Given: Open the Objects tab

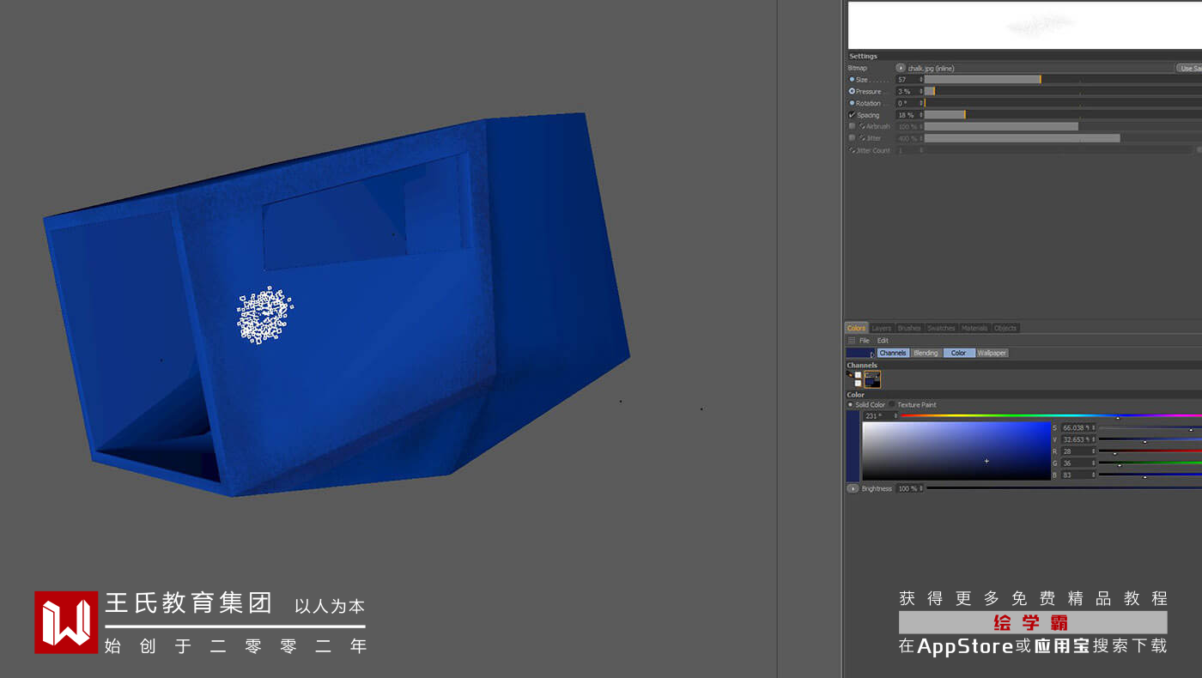Looking at the screenshot, I should (x=1005, y=328).
